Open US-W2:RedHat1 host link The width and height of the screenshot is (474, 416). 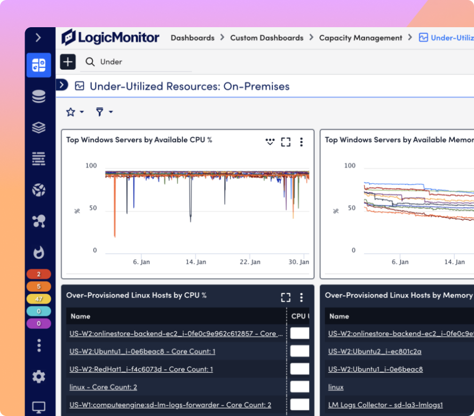click(141, 369)
